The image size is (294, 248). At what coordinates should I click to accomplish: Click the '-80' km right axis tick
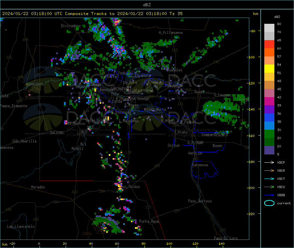(252, 31)
